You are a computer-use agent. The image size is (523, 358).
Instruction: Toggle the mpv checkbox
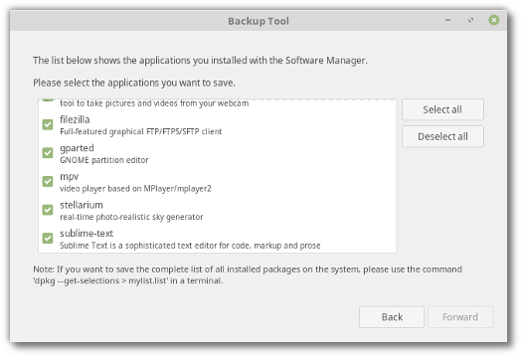tap(48, 182)
